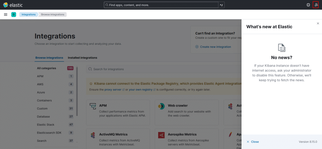Click the Integrations breadcrumb
The height and width of the screenshot is (149, 322).
(29, 14)
